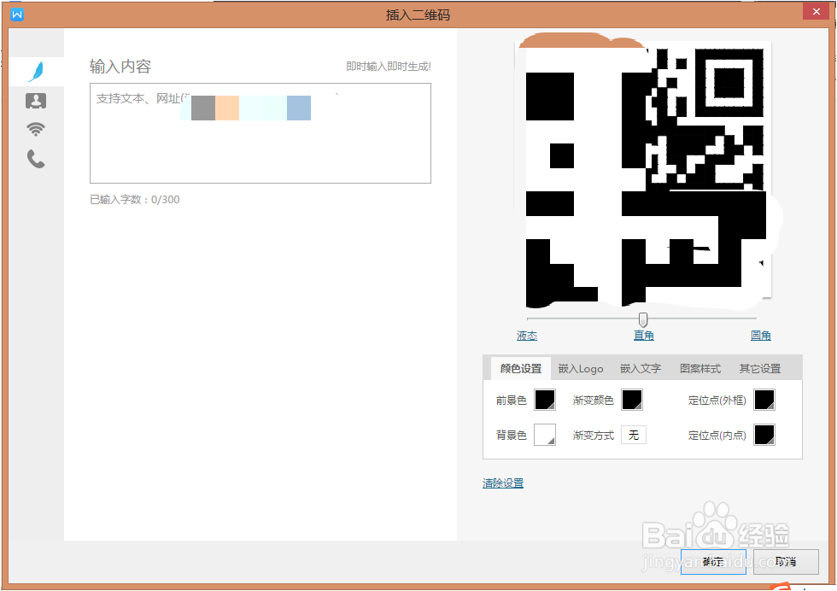Open the 渐变颜色 color swatch
Viewport: 837px width, 591px height.
click(632, 400)
